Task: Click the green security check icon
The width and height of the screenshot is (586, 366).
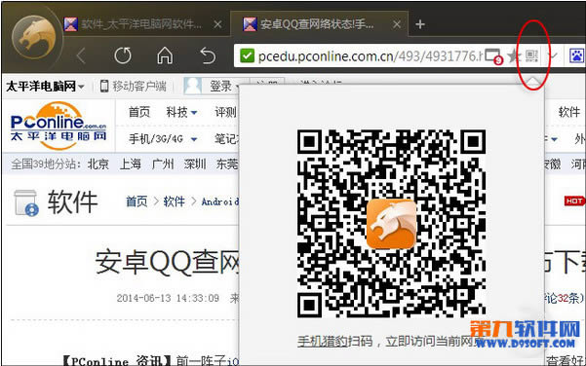Action: click(x=247, y=55)
